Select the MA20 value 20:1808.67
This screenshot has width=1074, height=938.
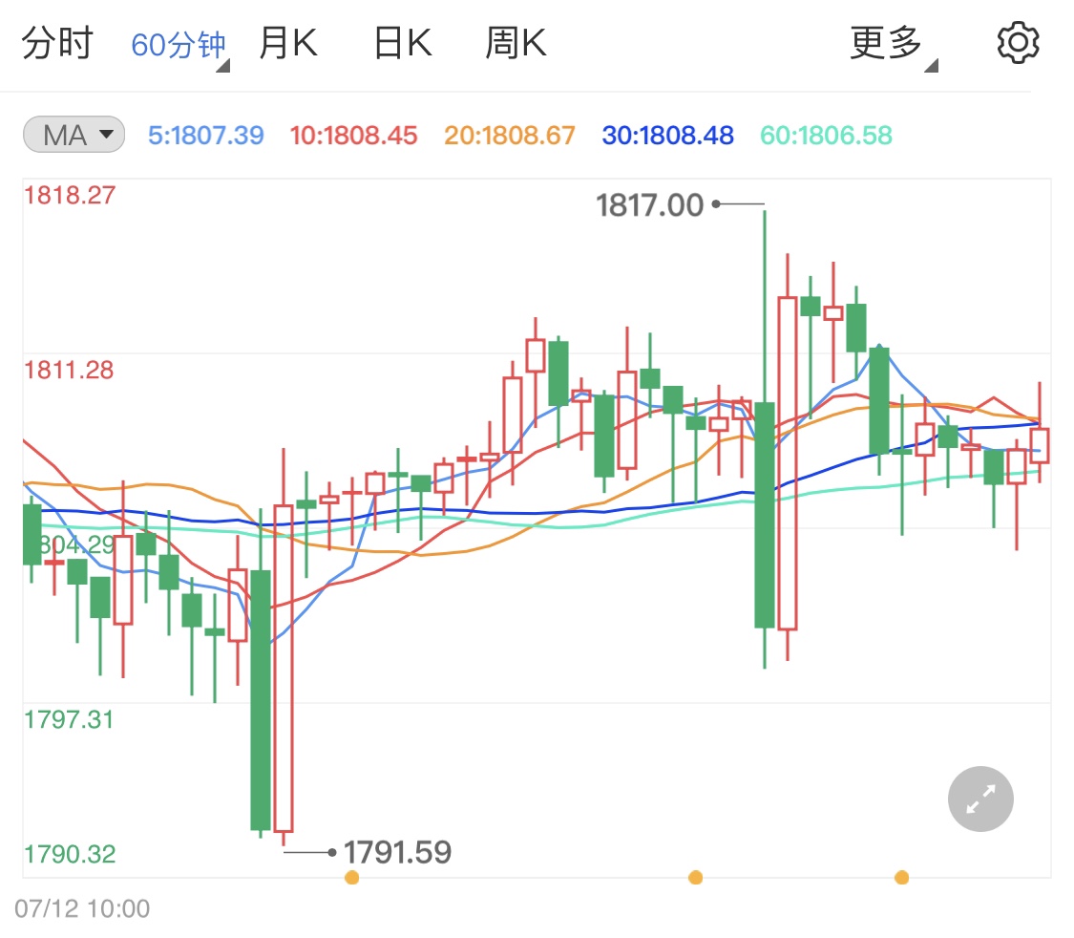(510, 135)
